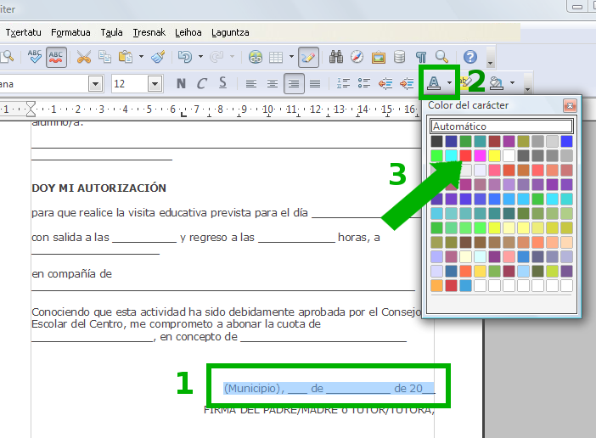The image size is (596, 438).
Task: Open the Gallery picture icon
Action: point(378,58)
